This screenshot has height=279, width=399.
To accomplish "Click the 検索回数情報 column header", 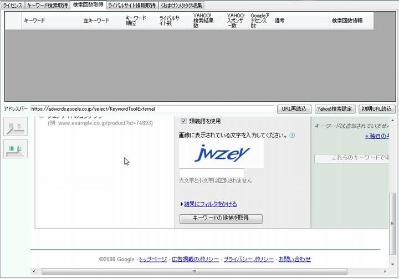I will click(x=351, y=20).
